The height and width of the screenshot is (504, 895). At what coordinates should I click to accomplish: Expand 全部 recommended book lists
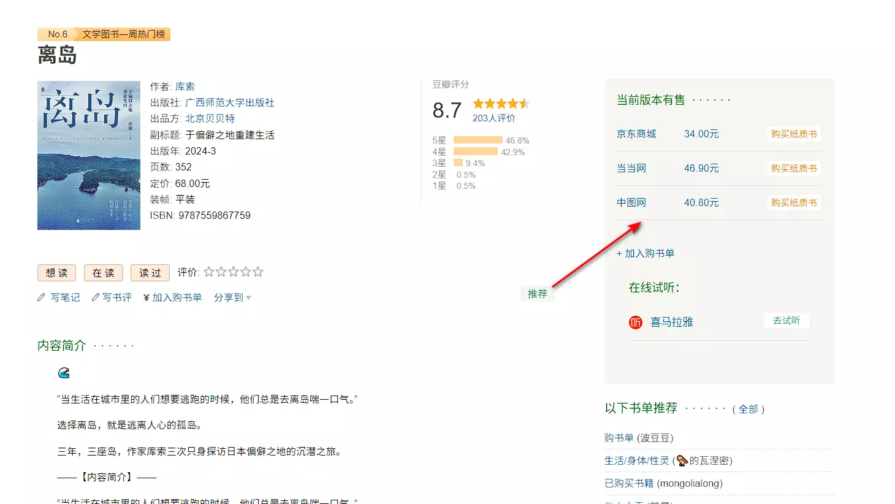pyautogui.click(x=748, y=409)
